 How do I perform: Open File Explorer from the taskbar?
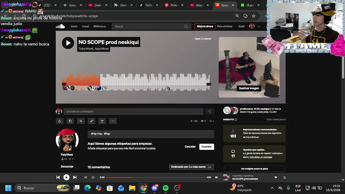pyautogui.click(x=132, y=188)
